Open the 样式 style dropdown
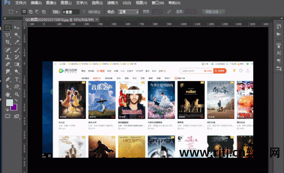Screen dimensions: 284x173 click(128, 12)
